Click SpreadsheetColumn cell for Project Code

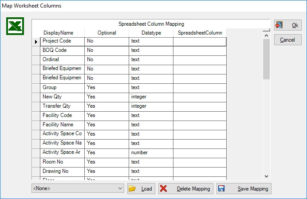200,41
